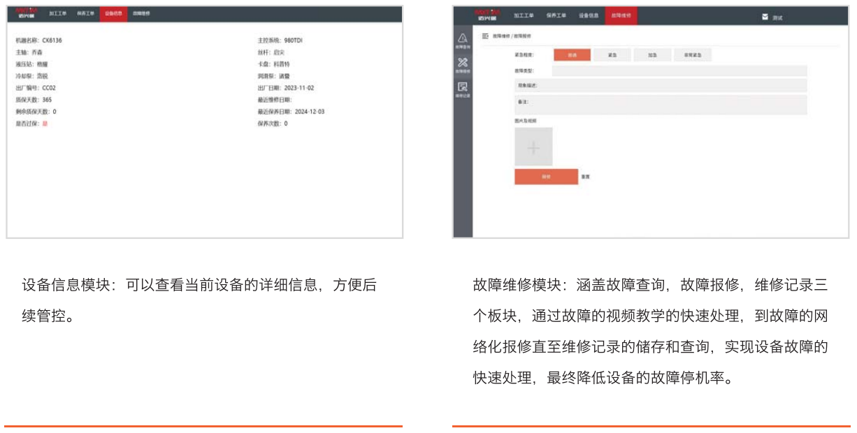Click the mail envelope icon beside 测试
The height and width of the screenshot is (433, 857).
tap(765, 17)
